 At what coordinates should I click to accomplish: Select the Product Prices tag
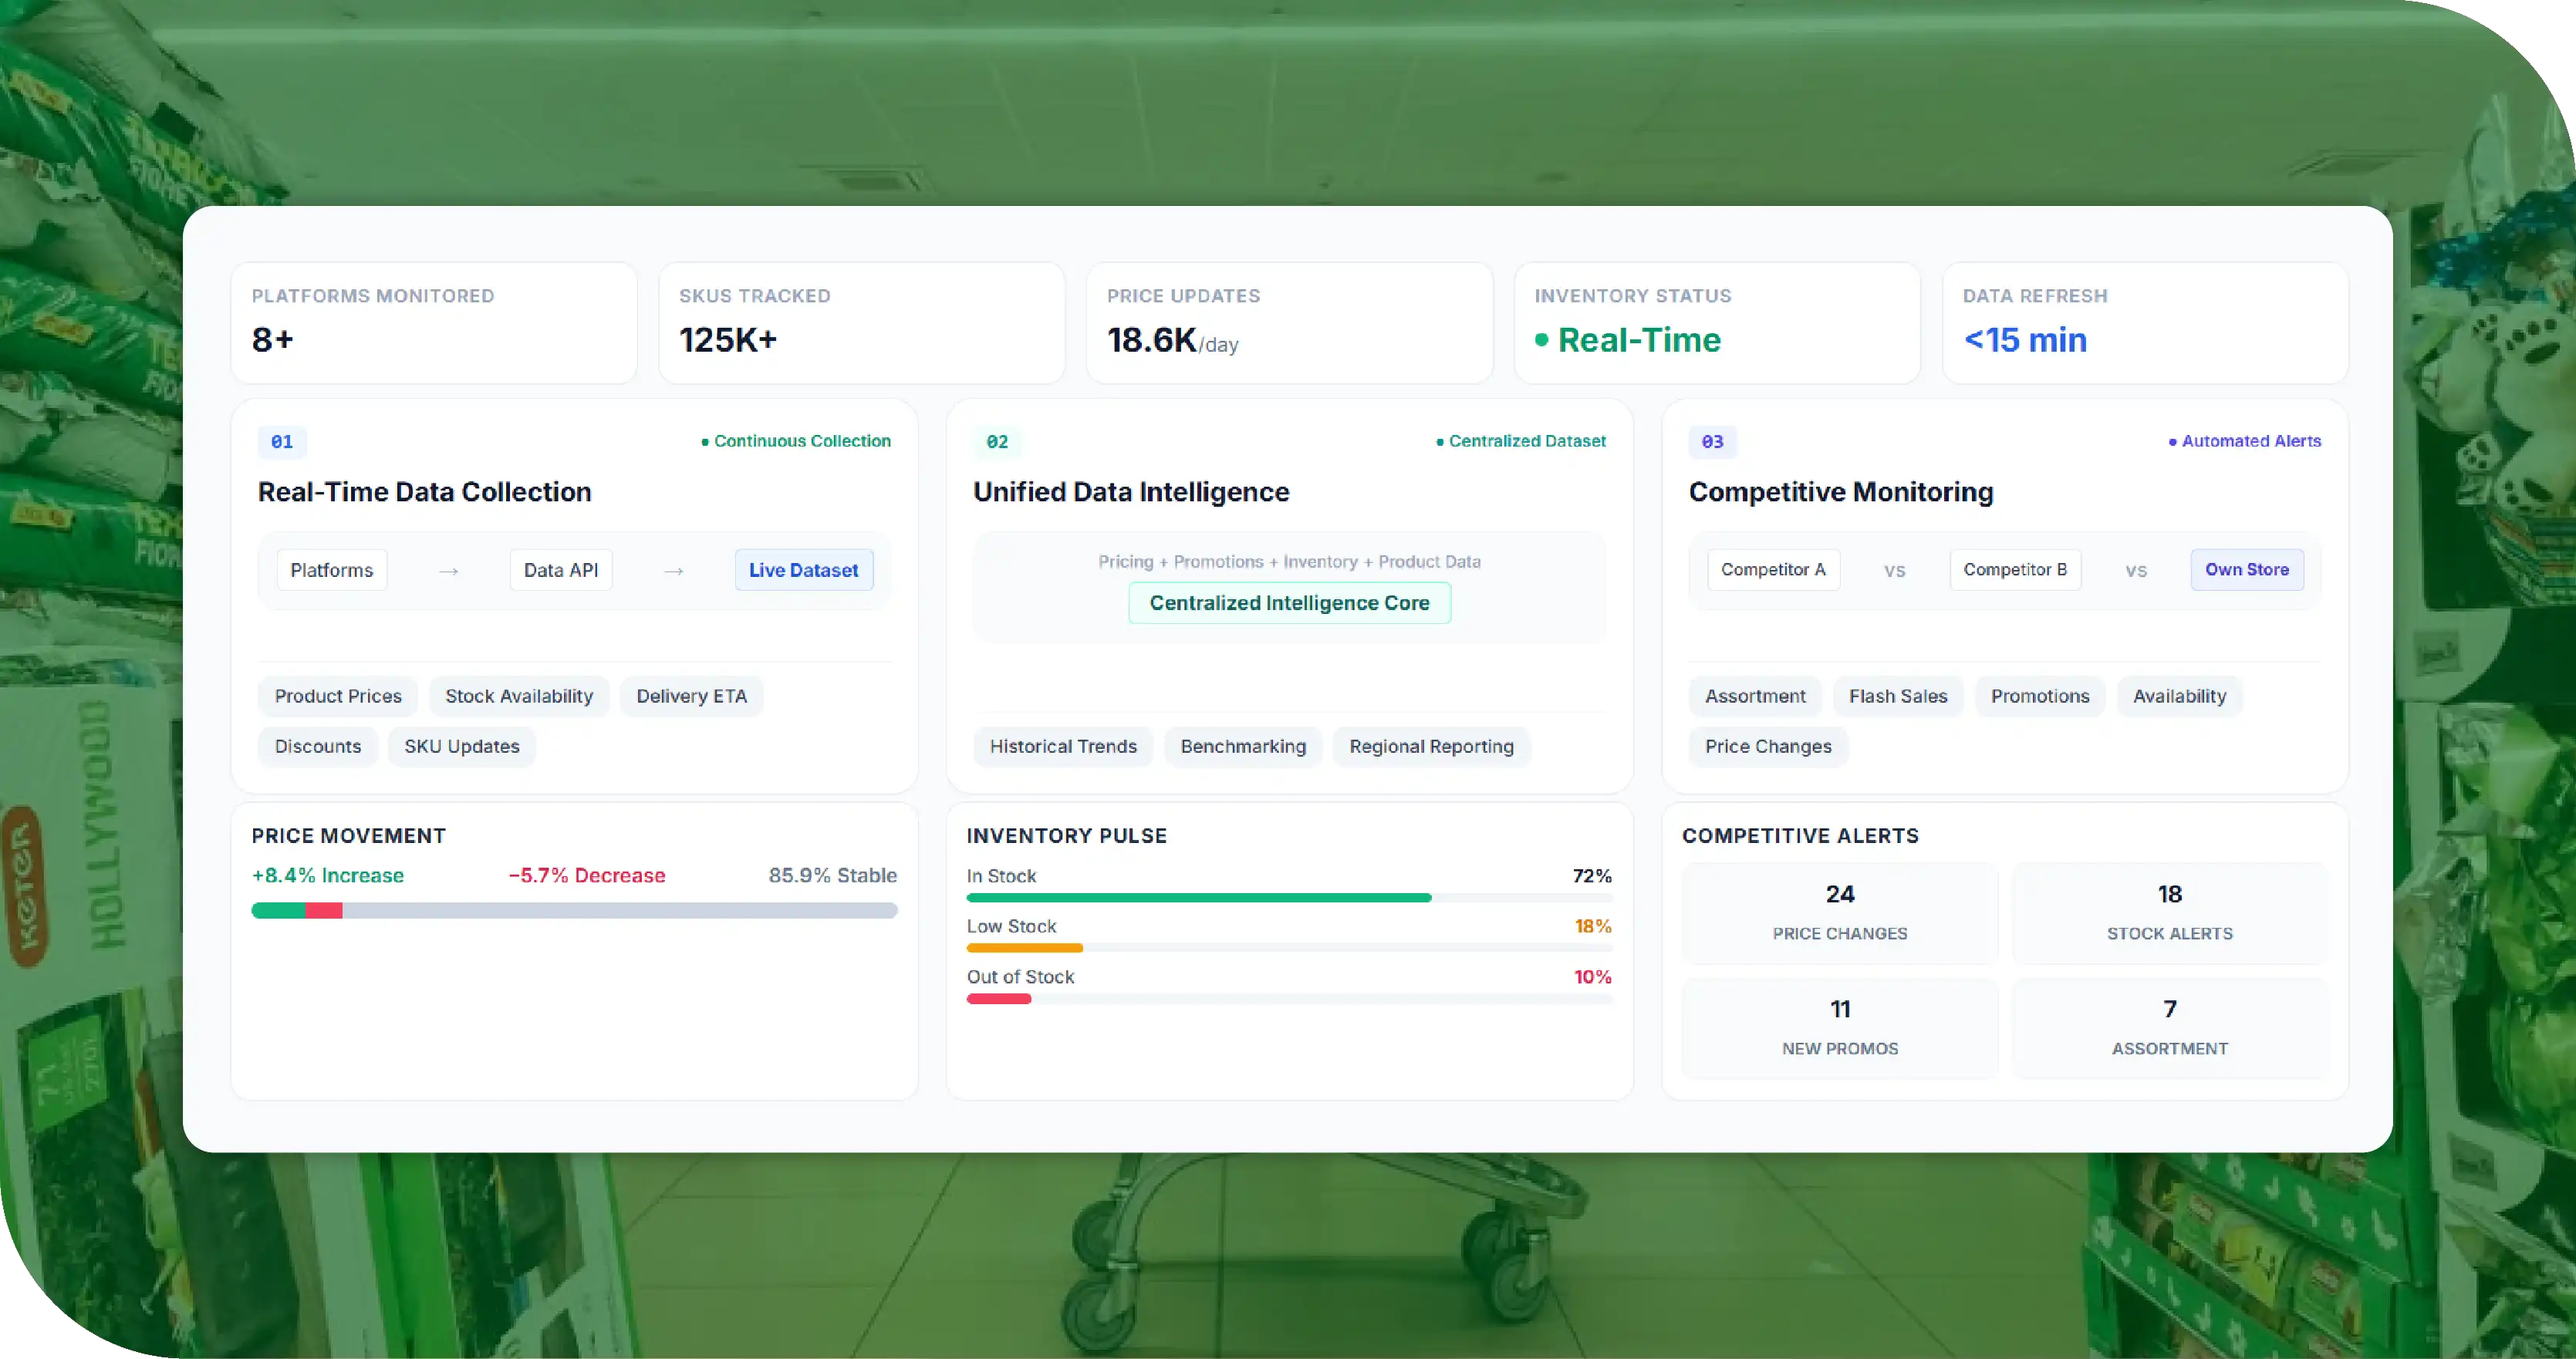click(x=338, y=696)
